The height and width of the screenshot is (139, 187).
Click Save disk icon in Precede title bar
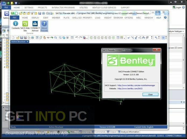point(40,13)
